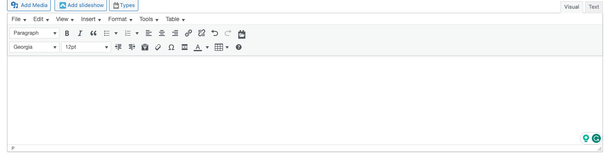
Task: Open the 12pt font size dropdown
Action: [86, 47]
